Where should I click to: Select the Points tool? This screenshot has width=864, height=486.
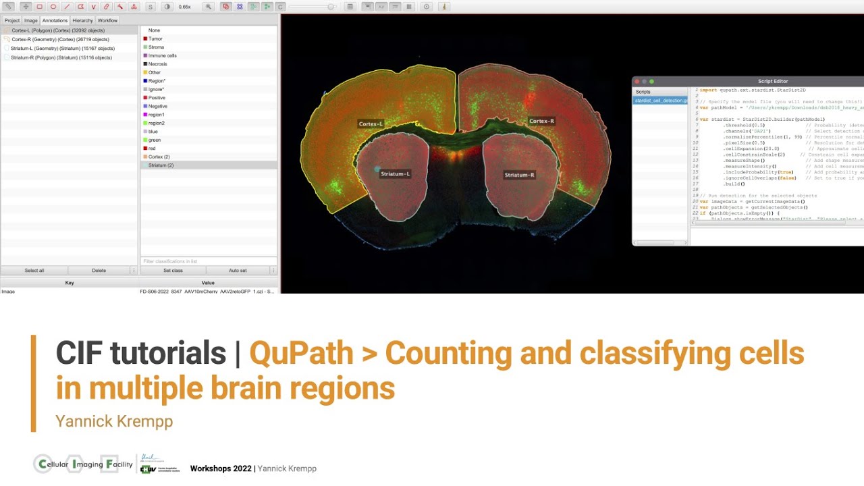pos(134,6)
